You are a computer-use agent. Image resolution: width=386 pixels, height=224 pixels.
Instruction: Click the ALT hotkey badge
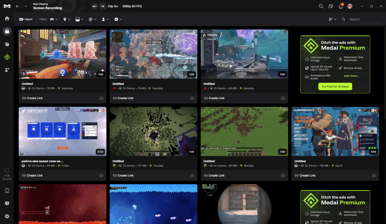coord(95,6)
